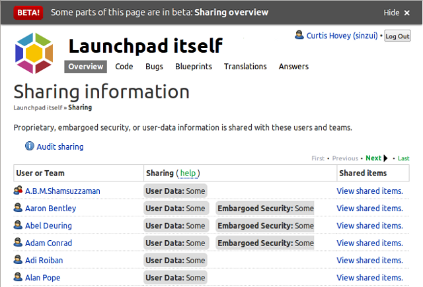Click the Shared items column header
The width and height of the screenshot is (423, 287).
373,173
